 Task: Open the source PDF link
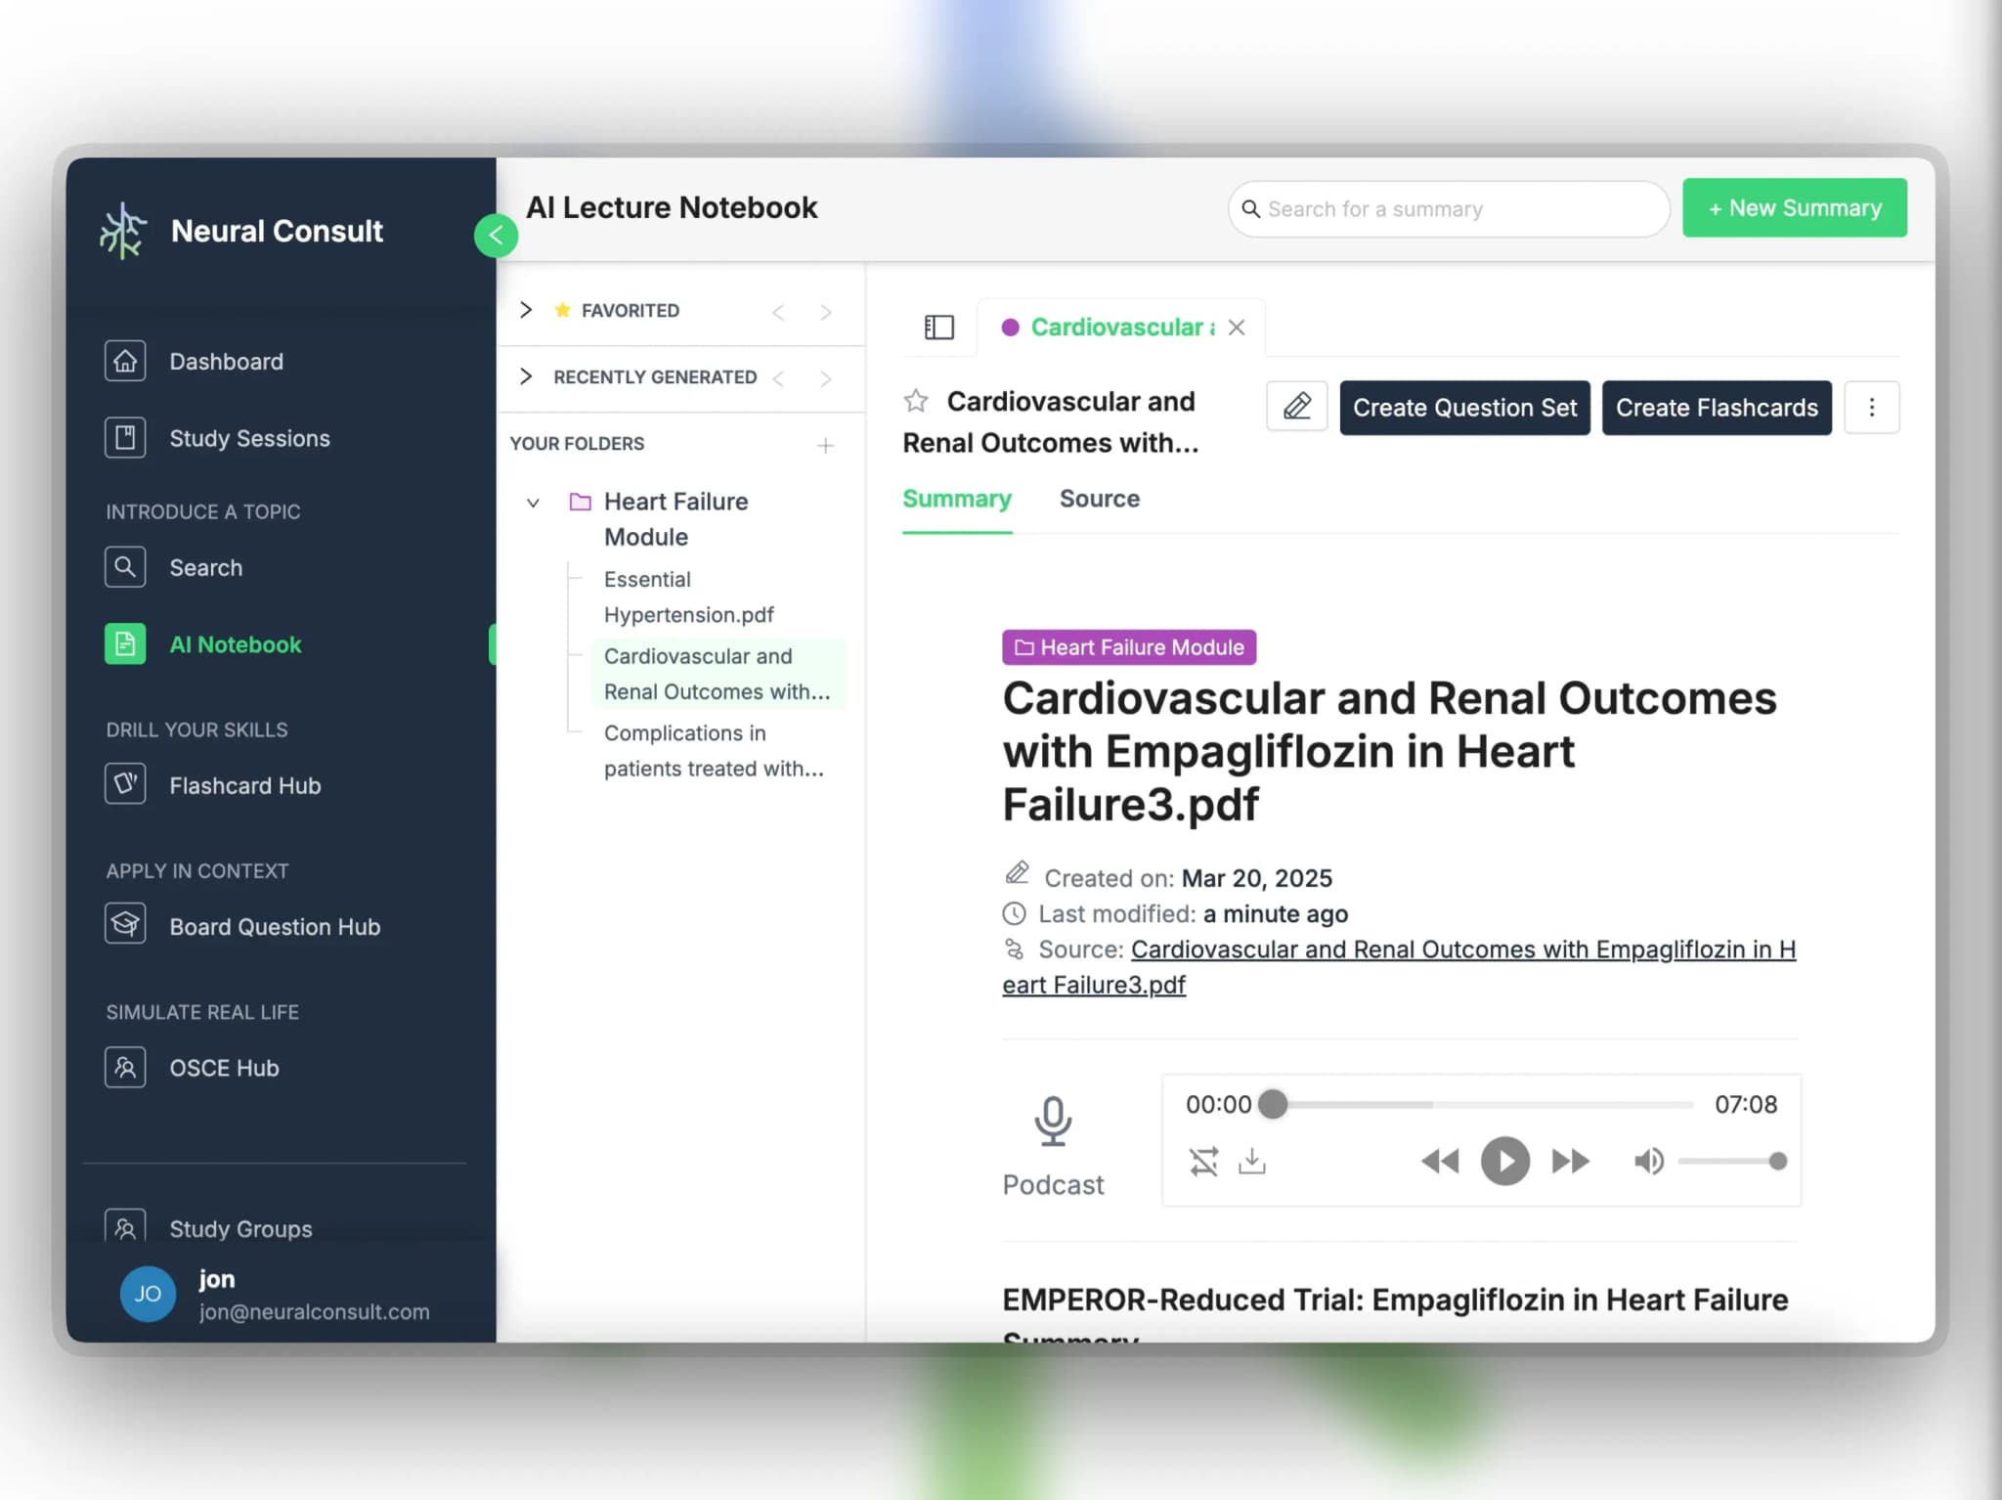tap(1399, 967)
